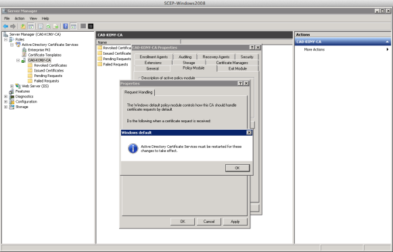Screen dimensions: 393x252
Task: Click the gray square toolbar icon
Action: [83, 26]
